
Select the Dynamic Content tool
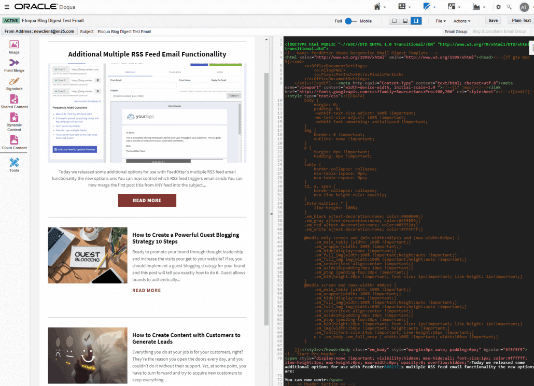click(14, 122)
